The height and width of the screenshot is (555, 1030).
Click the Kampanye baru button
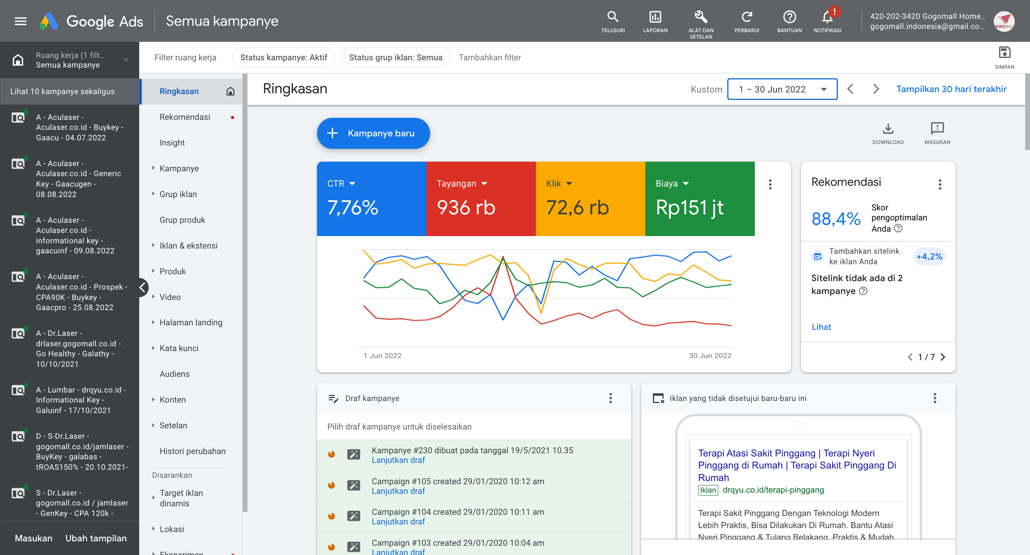pos(373,133)
